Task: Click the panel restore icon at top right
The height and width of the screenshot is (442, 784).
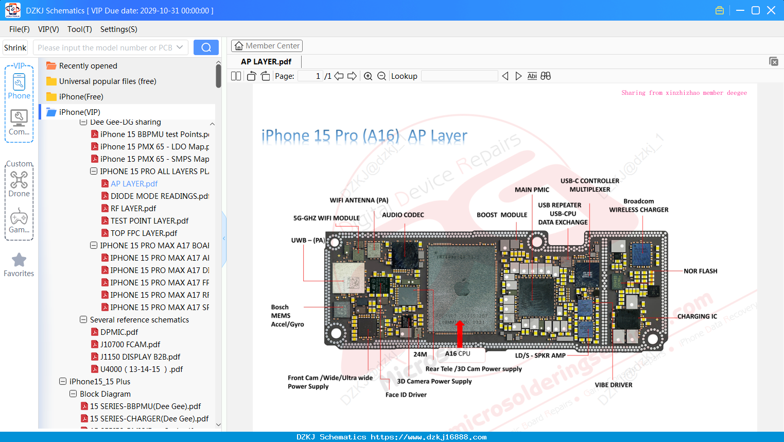Action: click(773, 61)
